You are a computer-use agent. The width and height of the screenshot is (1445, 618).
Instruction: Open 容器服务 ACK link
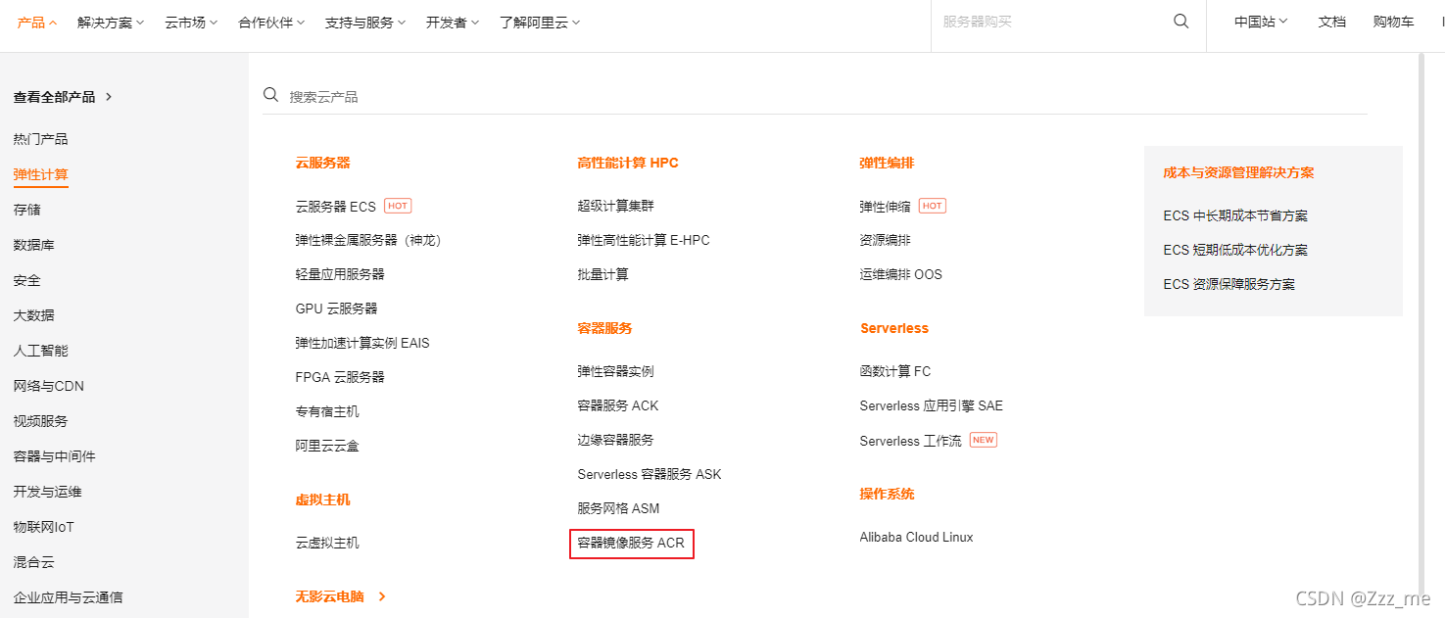pyautogui.click(x=618, y=405)
